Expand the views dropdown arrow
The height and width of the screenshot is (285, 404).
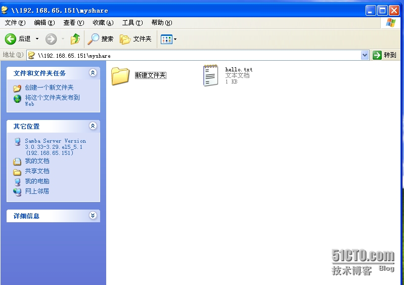pos(175,39)
